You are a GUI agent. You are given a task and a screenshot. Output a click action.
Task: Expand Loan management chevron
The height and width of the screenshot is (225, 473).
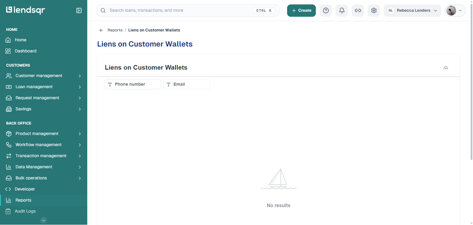pos(80,87)
